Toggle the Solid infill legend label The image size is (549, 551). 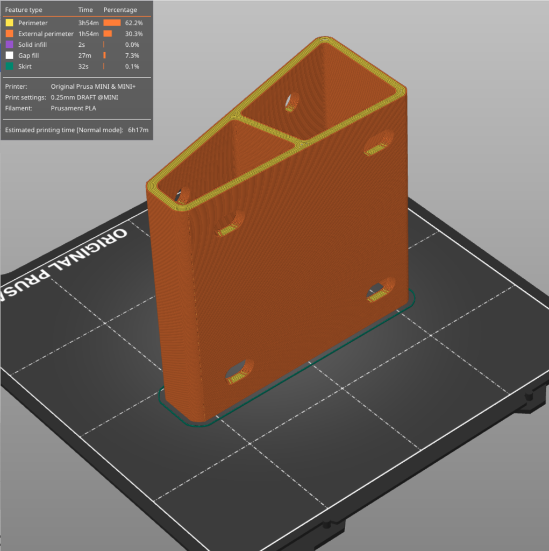coord(32,45)
